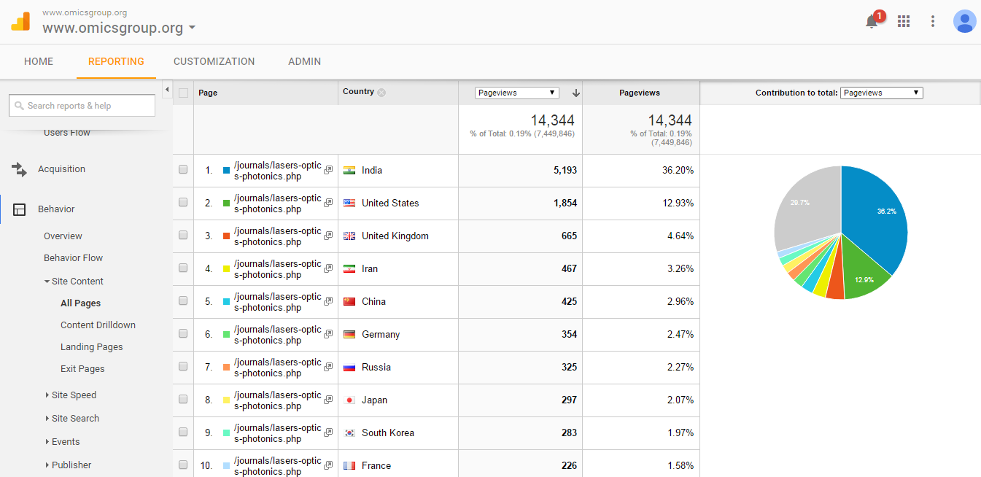Open the All Pages report
The width and height of the screenshot is (981, 477).
click(81, 303)
